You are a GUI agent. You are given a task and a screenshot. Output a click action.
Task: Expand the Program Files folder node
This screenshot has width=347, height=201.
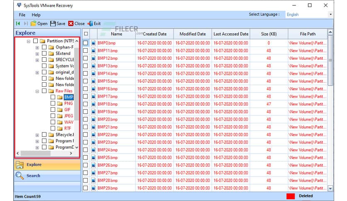[37, 141]
